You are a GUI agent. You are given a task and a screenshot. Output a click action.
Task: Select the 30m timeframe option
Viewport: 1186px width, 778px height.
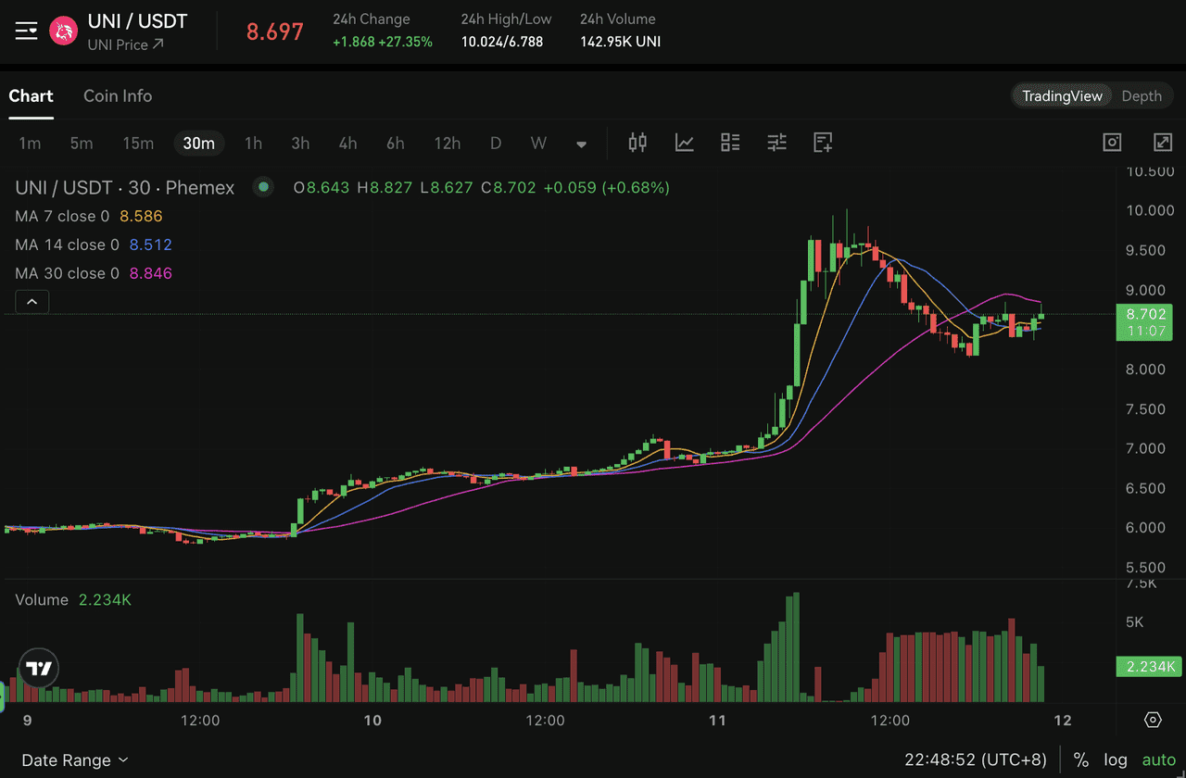click(196, 144)
